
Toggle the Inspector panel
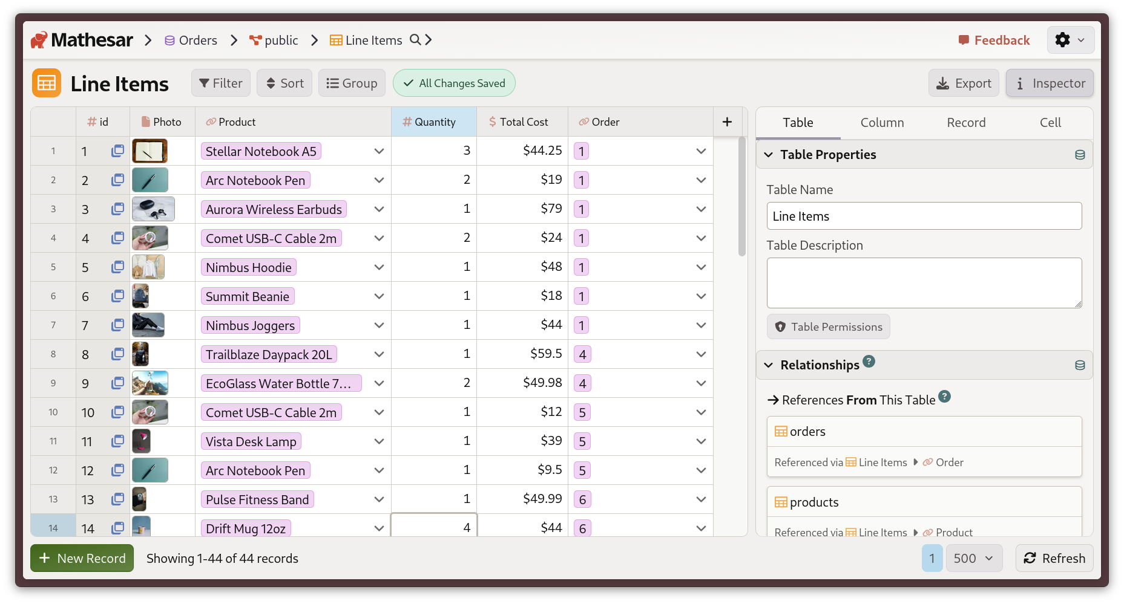click(x=1050, y=83)
